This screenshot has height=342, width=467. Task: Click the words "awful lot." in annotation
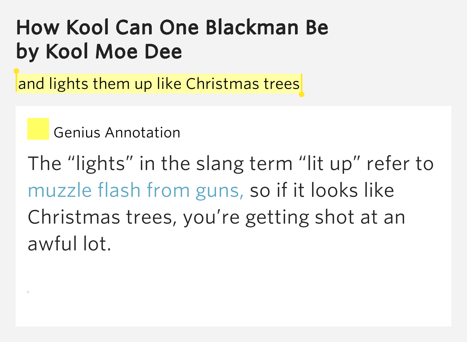click(69, 244)
